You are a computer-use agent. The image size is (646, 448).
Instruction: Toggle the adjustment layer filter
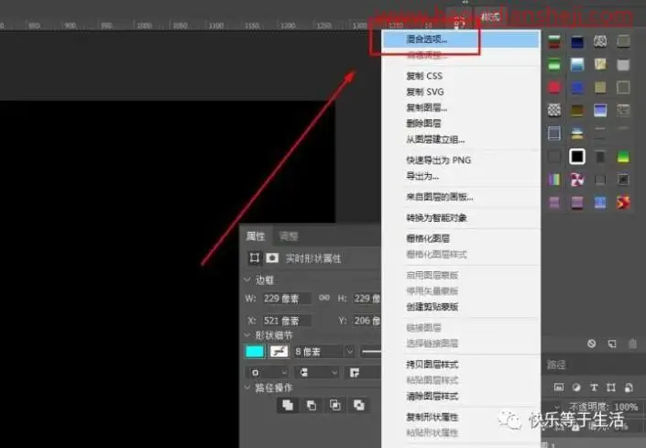[576, 388]
